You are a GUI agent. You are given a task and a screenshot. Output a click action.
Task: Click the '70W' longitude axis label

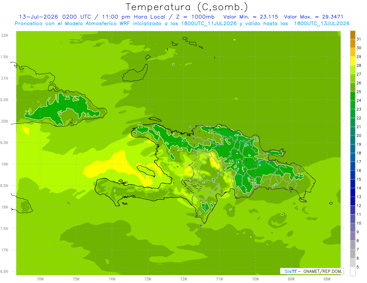click(x=255, y=279)
